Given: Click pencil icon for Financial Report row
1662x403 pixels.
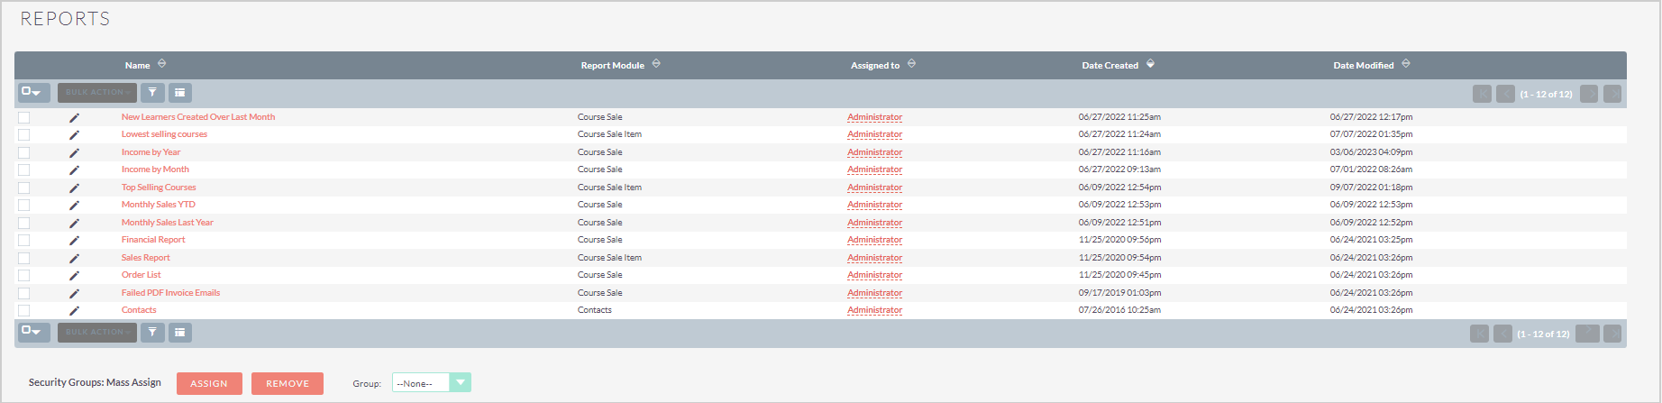Looking at the screenshot, I should [x=74, y=240].
